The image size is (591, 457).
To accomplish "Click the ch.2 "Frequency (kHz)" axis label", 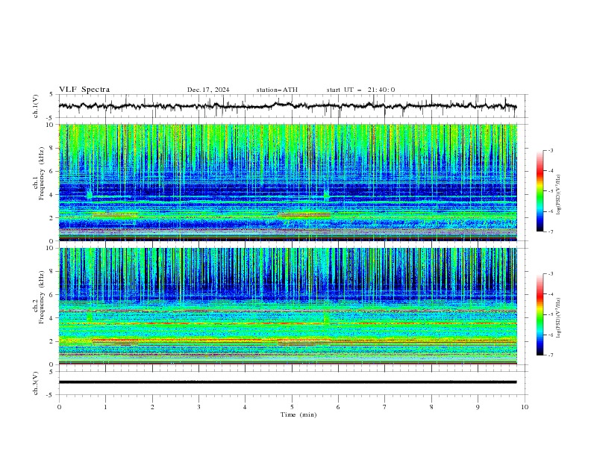I will (x=42, y=296).
